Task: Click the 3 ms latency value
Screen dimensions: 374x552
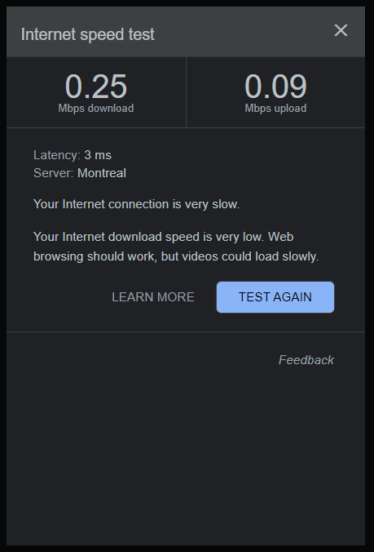Action: (98, 155)
